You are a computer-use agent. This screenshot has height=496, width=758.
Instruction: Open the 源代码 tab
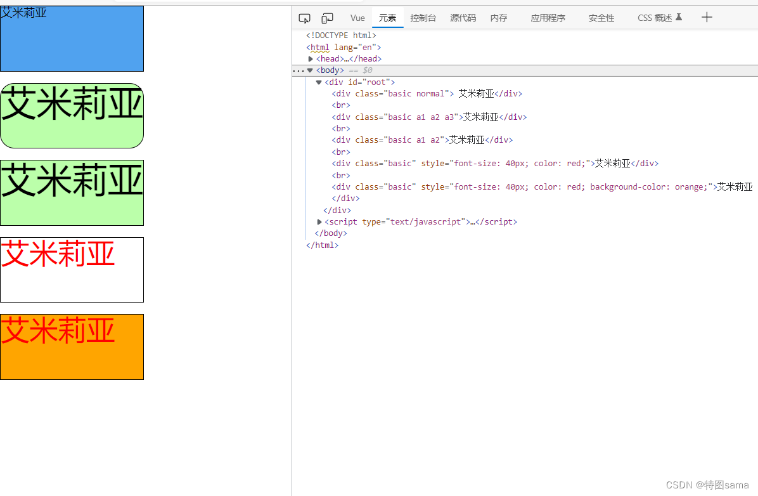463,18
